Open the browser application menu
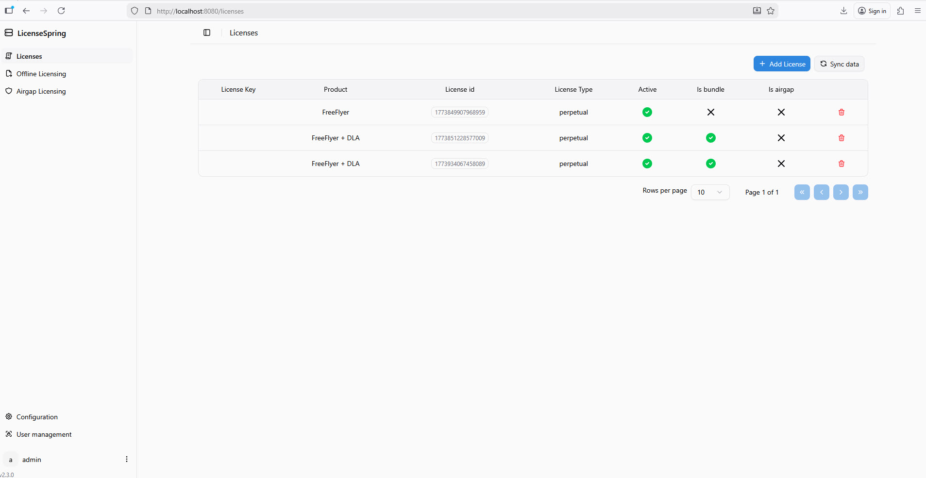Screen dimensions: 926x478 917,11
